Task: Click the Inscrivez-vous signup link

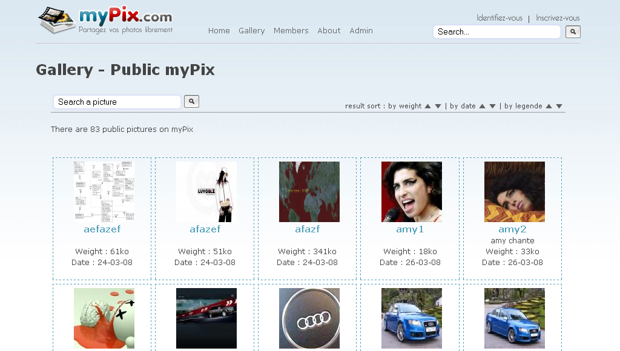Action: click(558, 18)
